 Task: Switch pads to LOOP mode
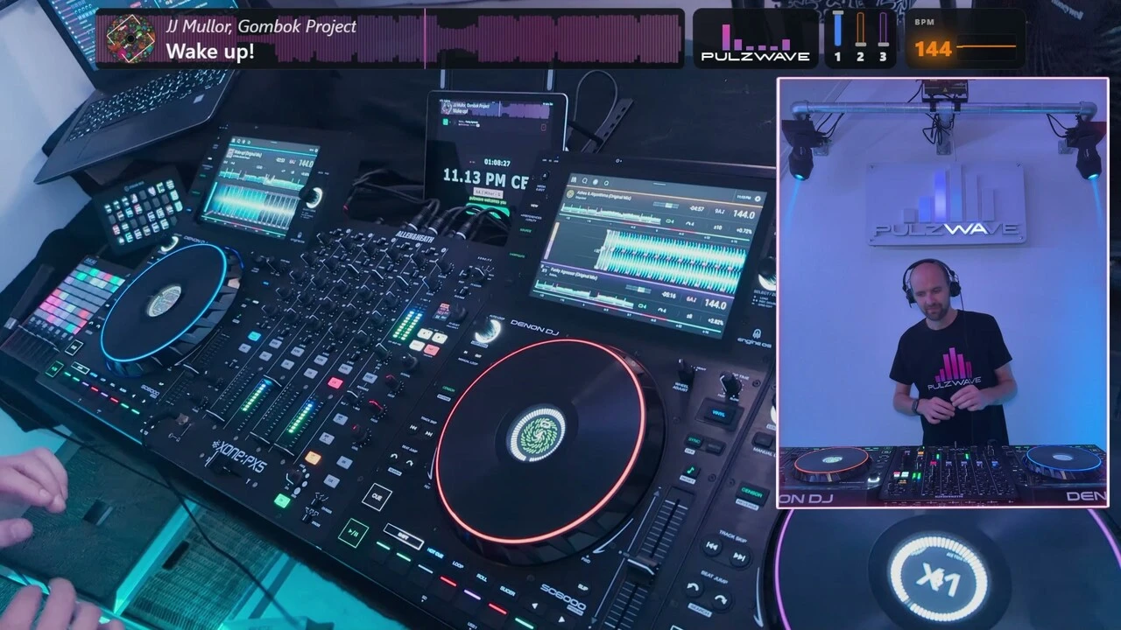[457, 565]
